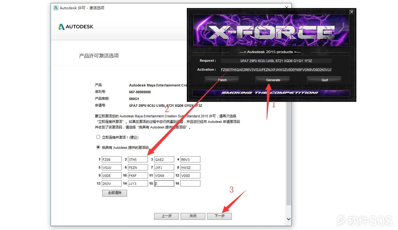Viewport: 398px width, 230px height.
Task: Click the X-FORCE banner image
Action: (x=271, y=31)
